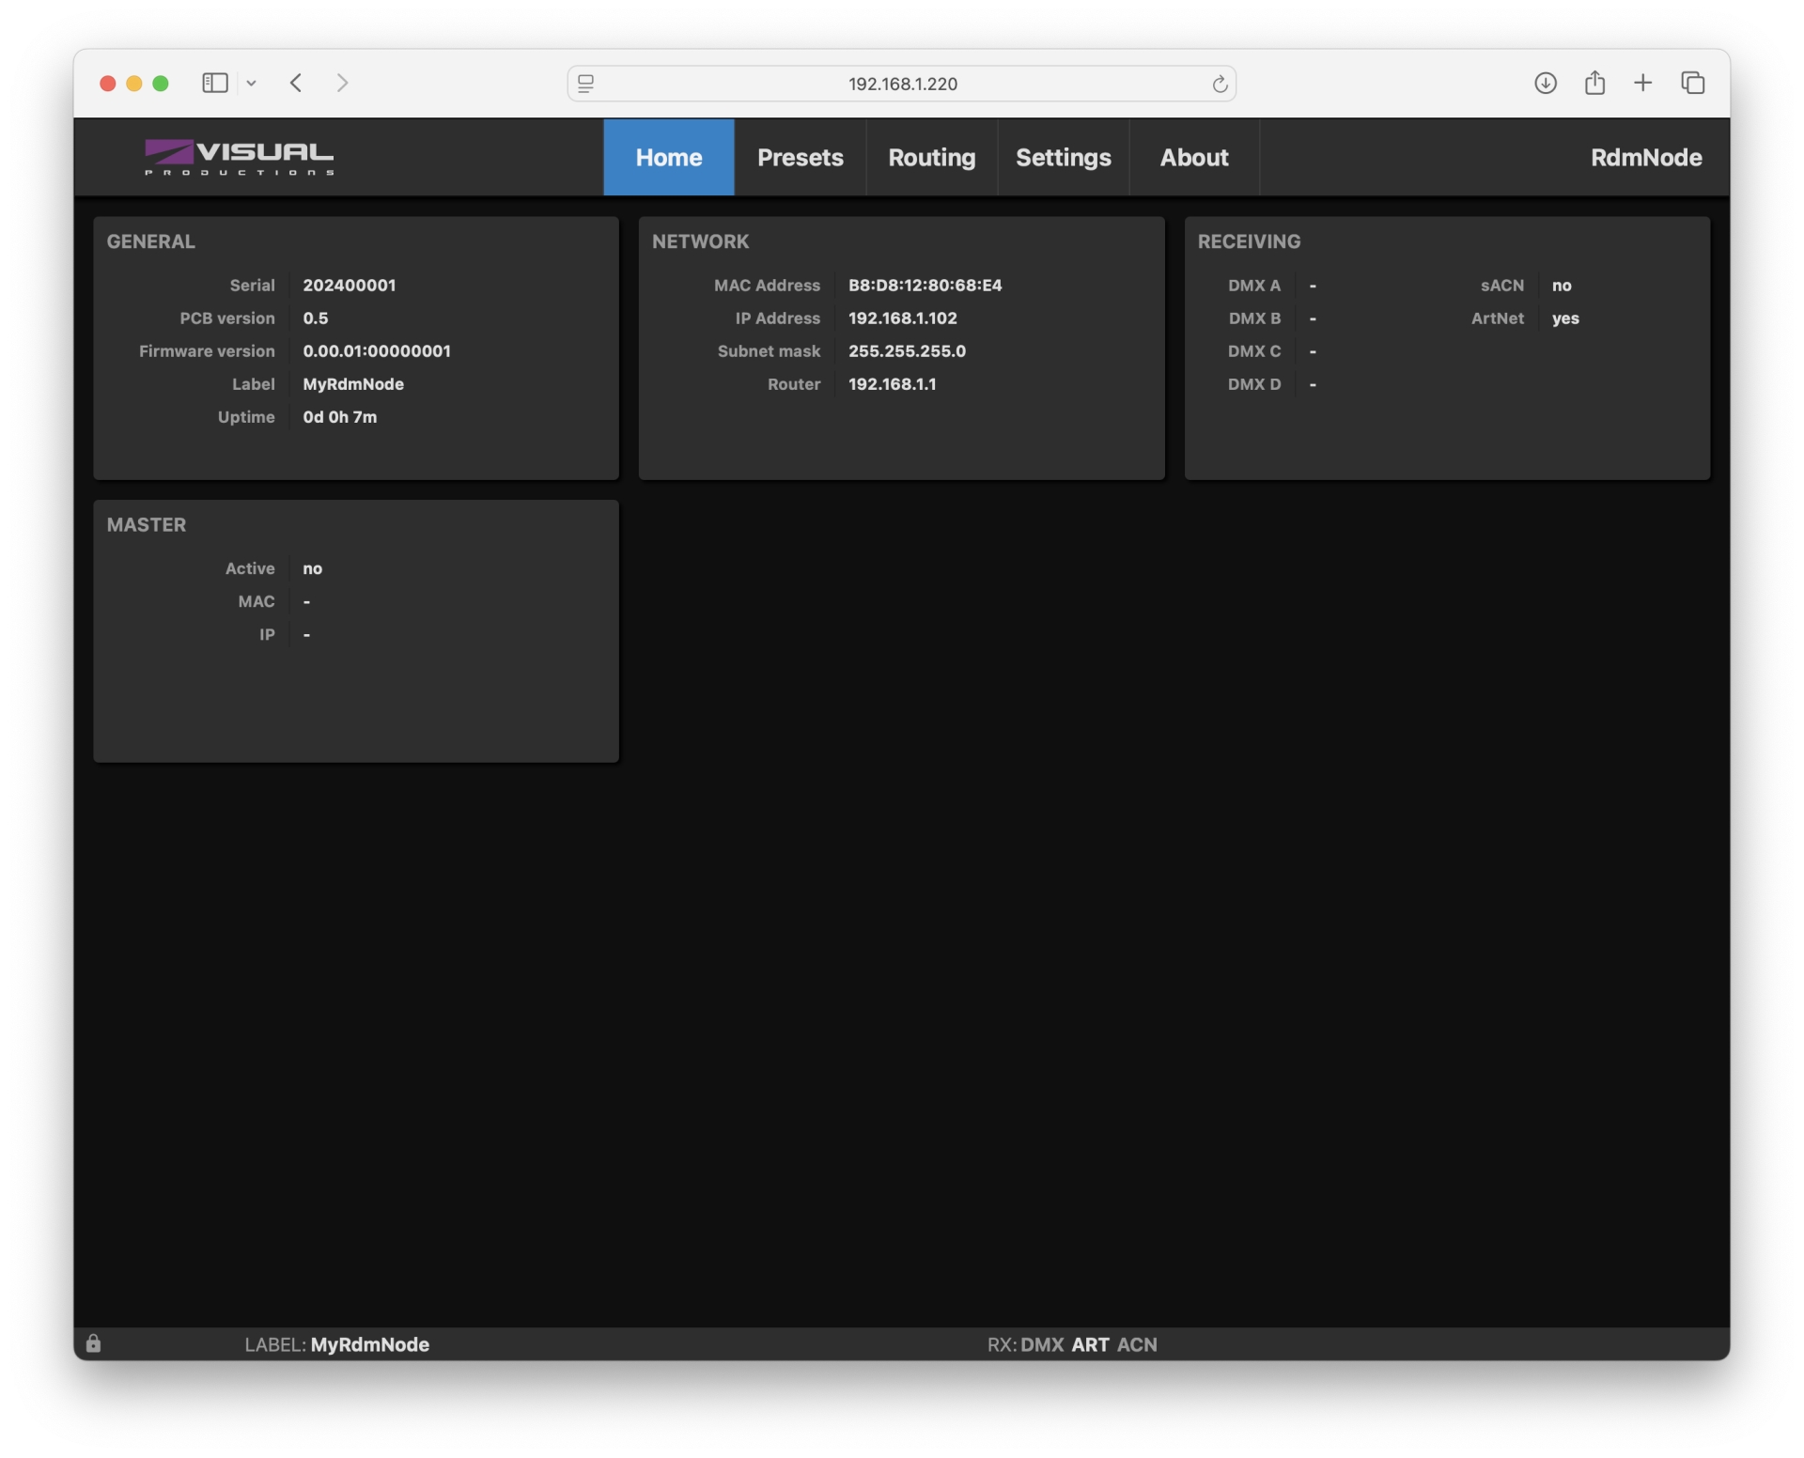Open the About tab
The image size is (1804, 1458).
click(1194, 157)
